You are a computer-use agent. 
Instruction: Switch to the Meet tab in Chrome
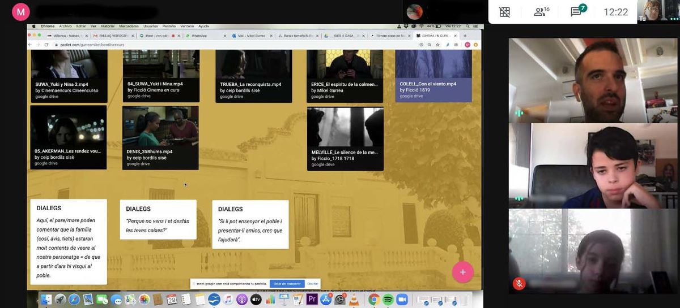(160, 36)
